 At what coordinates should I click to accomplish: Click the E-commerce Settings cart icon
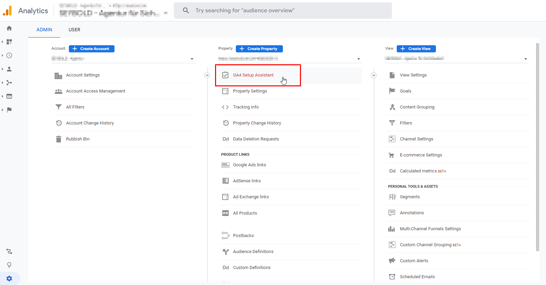pyautogui.click(x=392, y=155)
